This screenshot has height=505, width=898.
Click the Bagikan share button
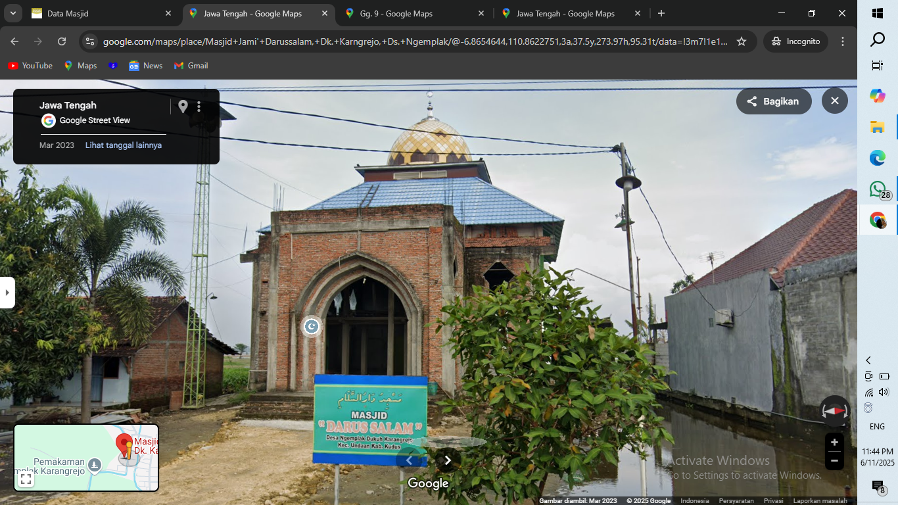tap(774, 101)
